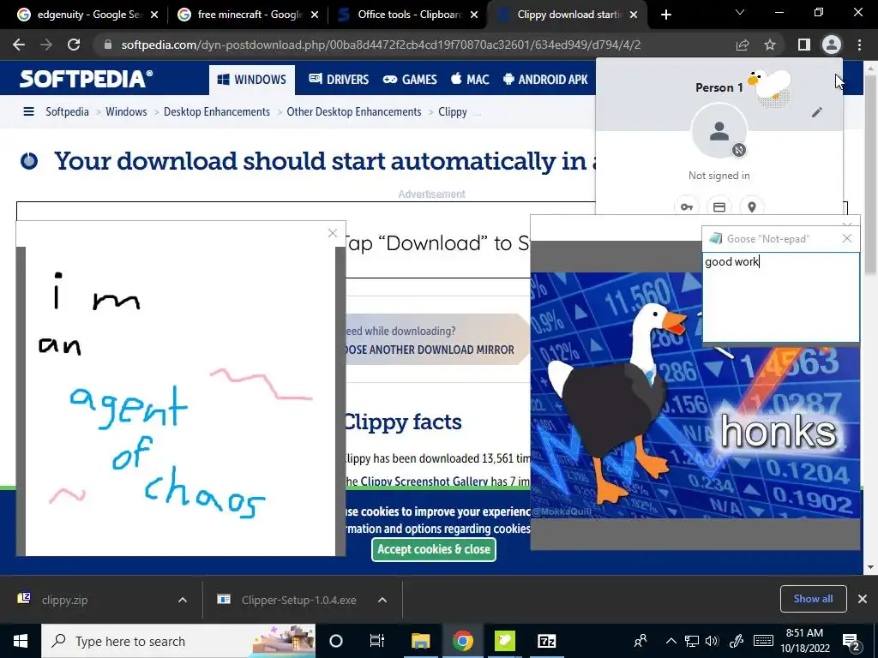Share this page from the address bar
This screenshot has height=658, width=878.
tap(743, 45)
